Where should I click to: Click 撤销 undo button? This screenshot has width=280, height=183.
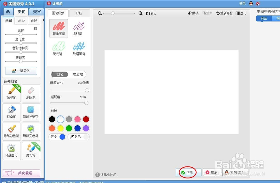pyautogui.click(x=193, y=13)
